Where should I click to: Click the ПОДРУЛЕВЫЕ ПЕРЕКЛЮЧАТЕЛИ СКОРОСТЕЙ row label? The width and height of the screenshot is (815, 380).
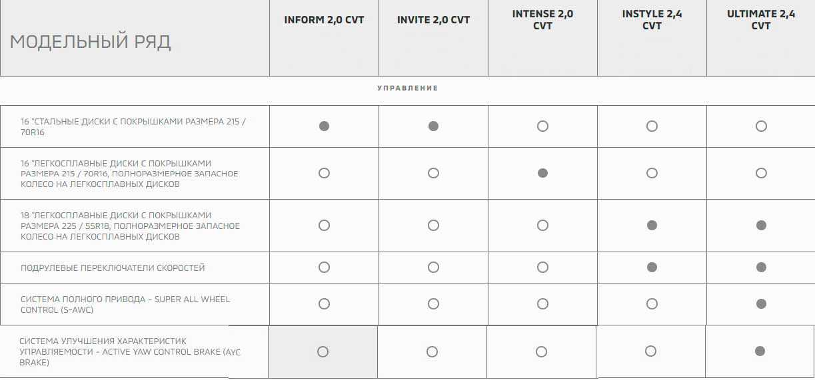[x=113, y=268]
